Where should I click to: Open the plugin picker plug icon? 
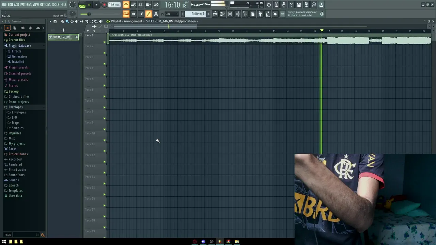(260, 14)
